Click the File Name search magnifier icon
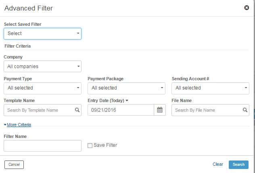Screen dimensions: 255x173 click(x=245, y=110)
